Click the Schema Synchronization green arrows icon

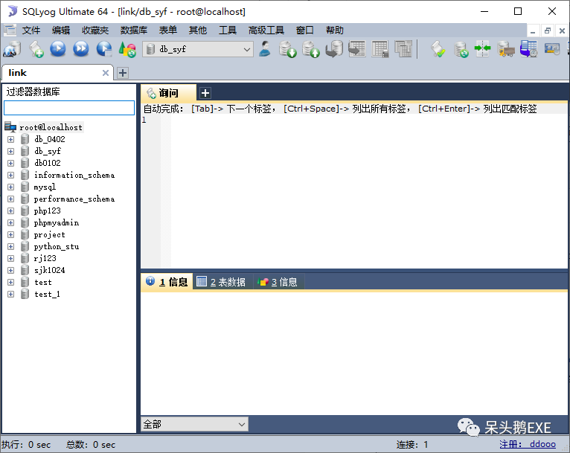(x=483, y=48)
